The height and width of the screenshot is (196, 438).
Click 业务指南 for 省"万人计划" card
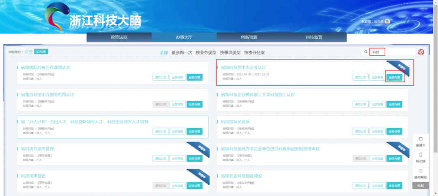(177, 131)
